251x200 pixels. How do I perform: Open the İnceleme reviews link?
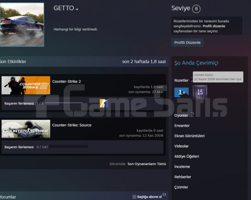pos(182,167)
